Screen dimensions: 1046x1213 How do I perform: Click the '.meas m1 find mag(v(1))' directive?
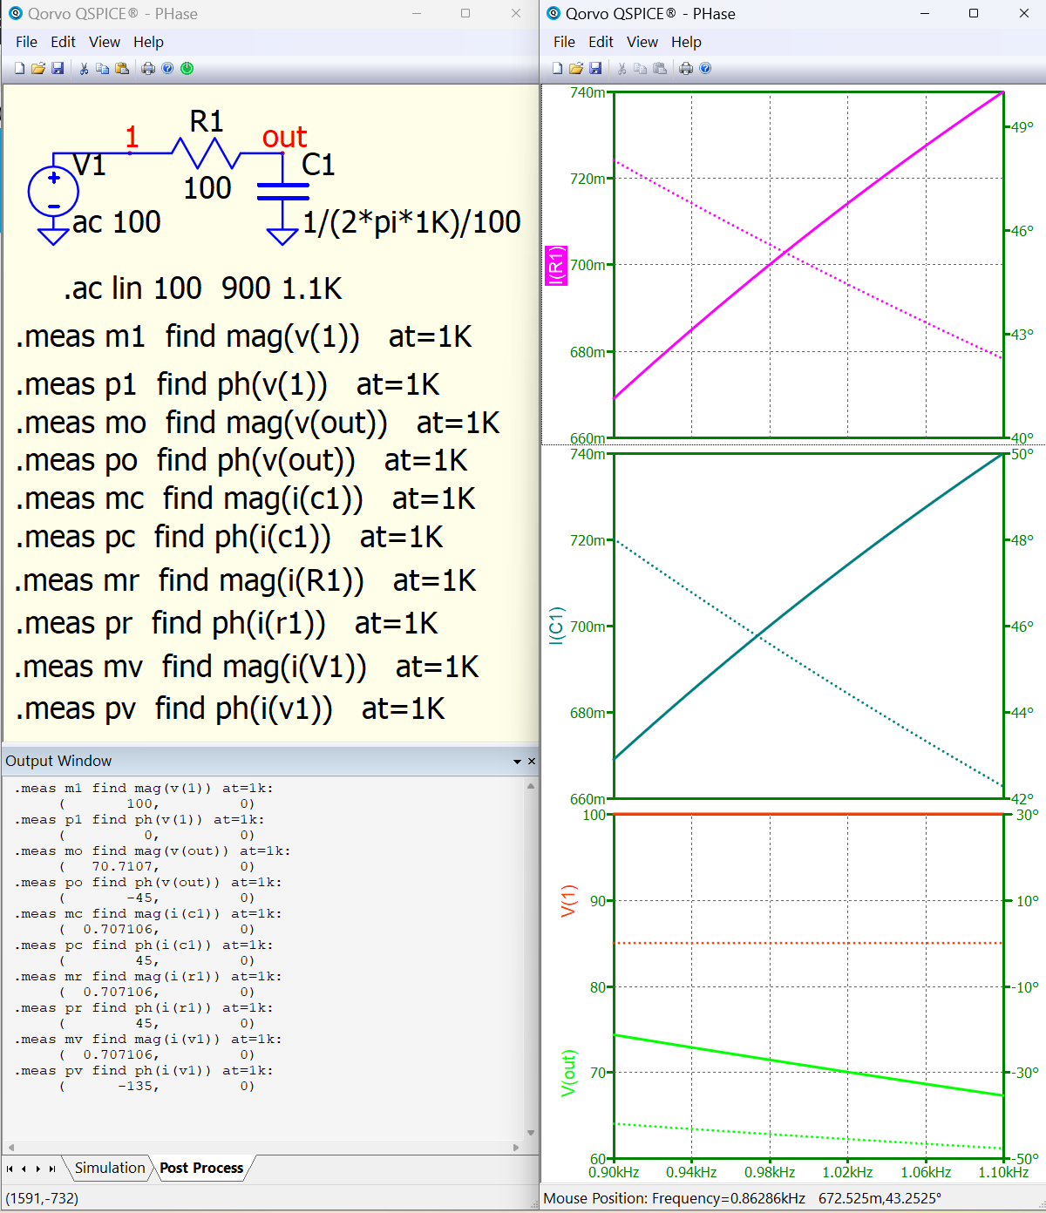[243, 336]
